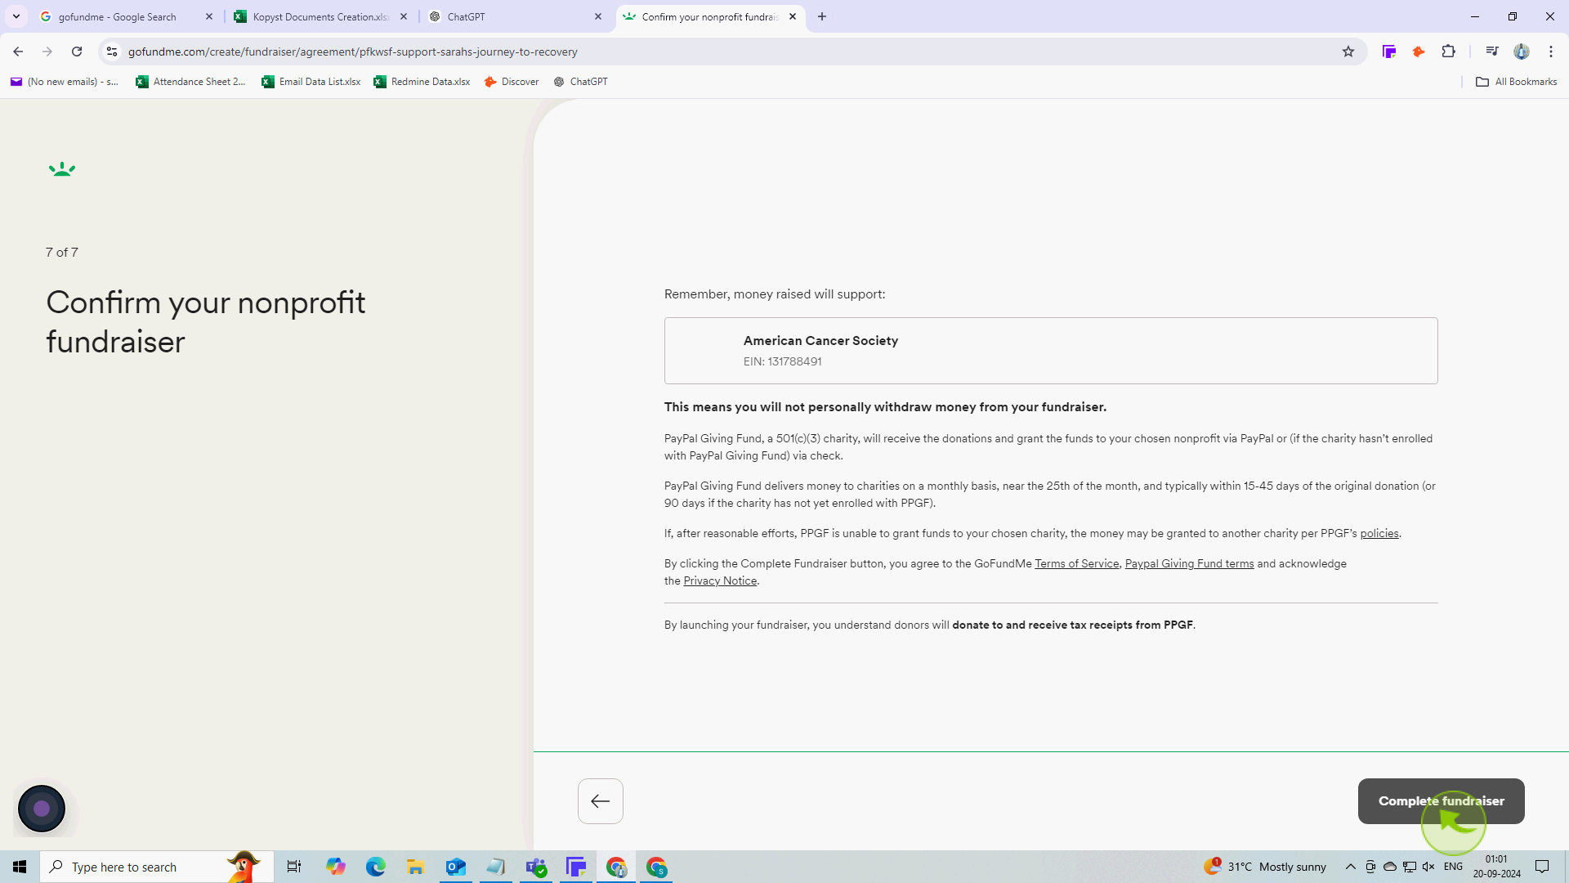
Task: Open the Chrome profile avatar
Action: click(x=1522, y=52)
